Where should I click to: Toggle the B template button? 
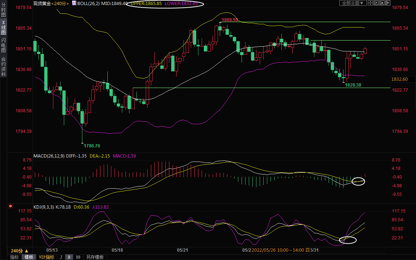pyautogui.click(x=69, y=257)
